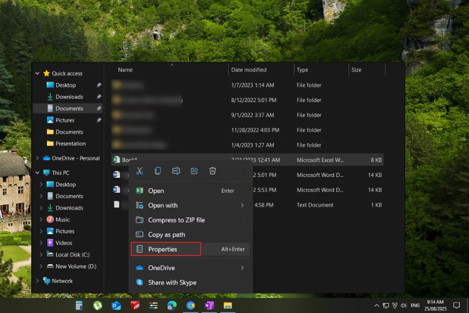Expand the OneDrive submenu arrow in menu

click(242, 268)
